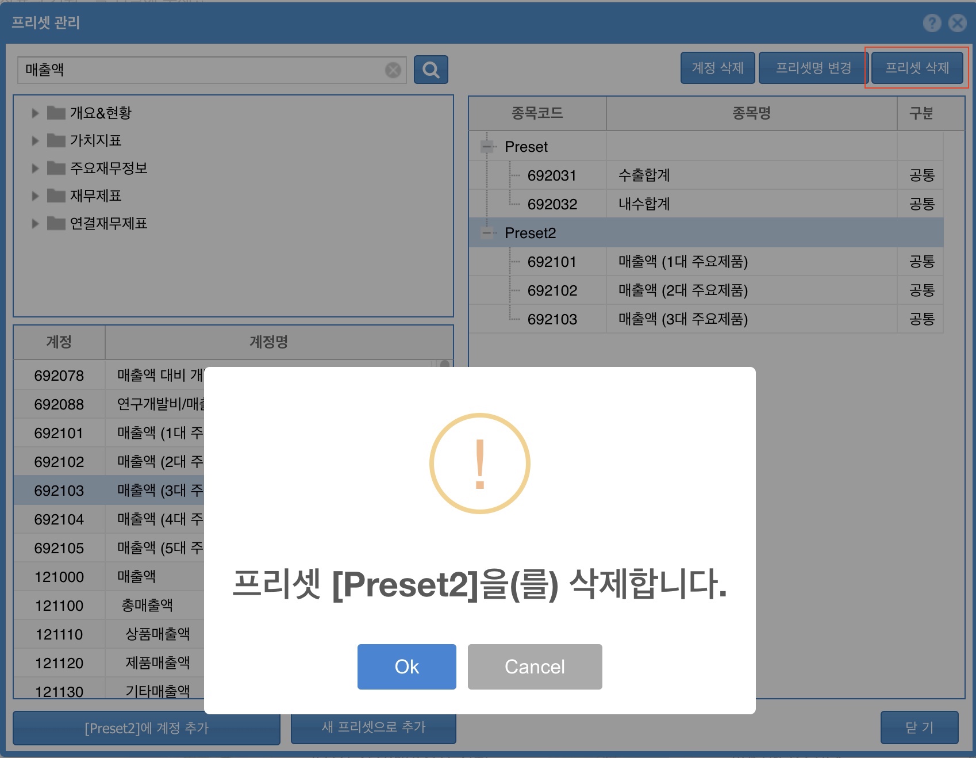Run search with the magnifier button
Viewport: 976px width, 758px height.
(431, 70)
